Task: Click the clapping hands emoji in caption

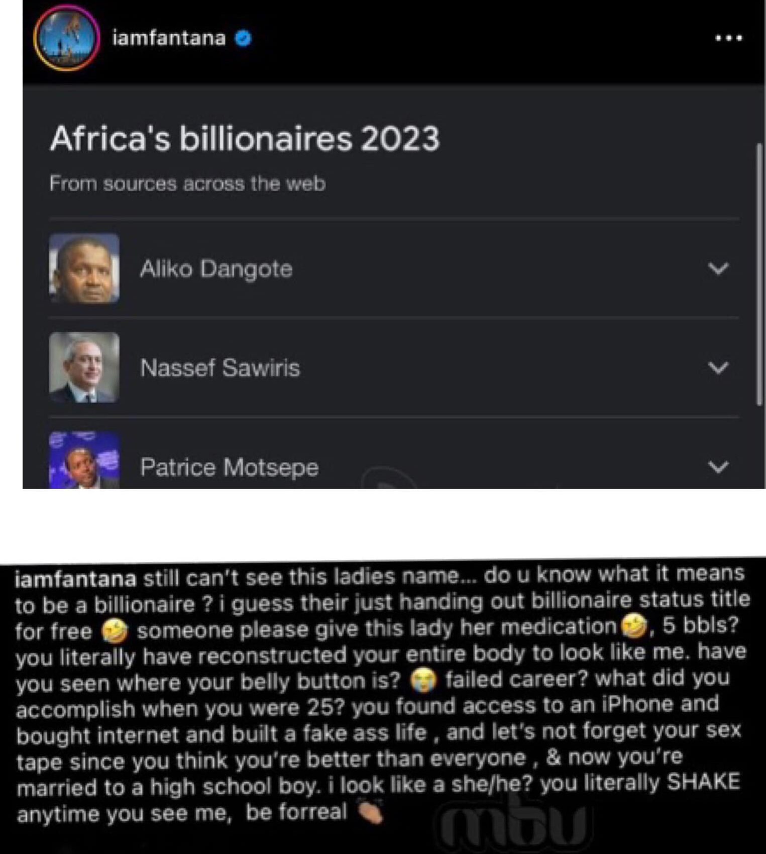Action: [370, 813]
